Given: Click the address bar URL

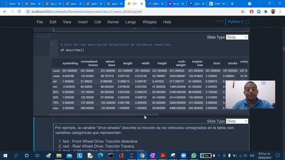Looking at the screenshot, I should click(x=87, y=12).
